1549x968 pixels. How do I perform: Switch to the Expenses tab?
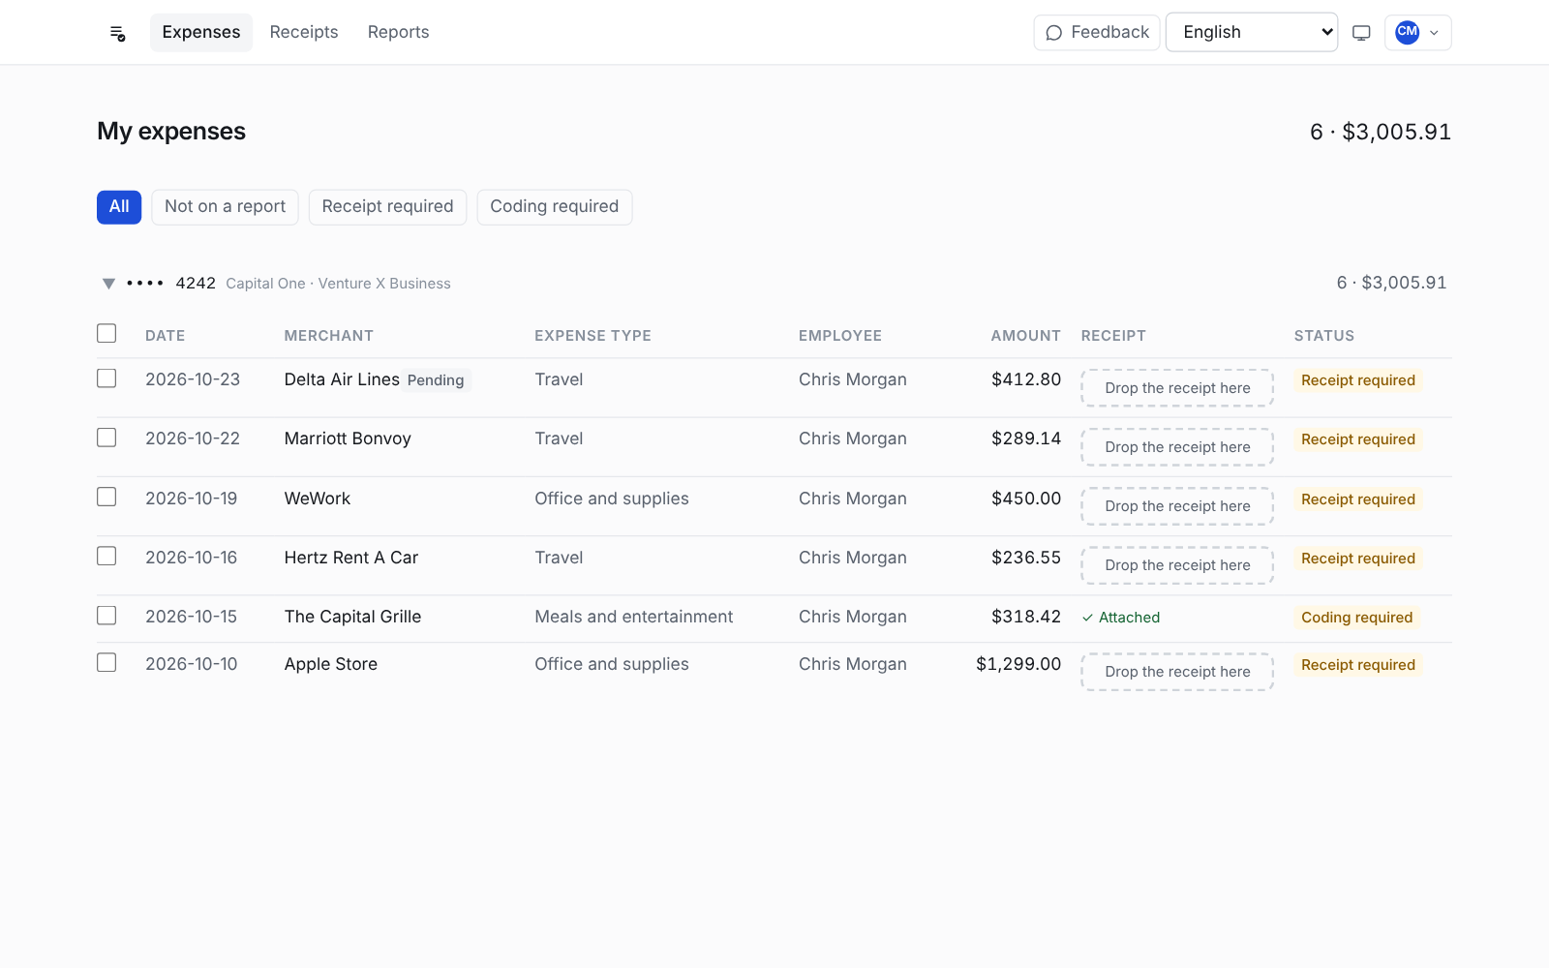(x=201, y=32)
